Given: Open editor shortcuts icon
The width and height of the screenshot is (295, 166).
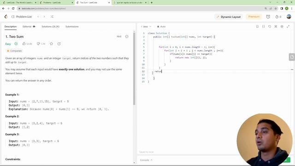Looking at the screenshot, I should [276, 27].
